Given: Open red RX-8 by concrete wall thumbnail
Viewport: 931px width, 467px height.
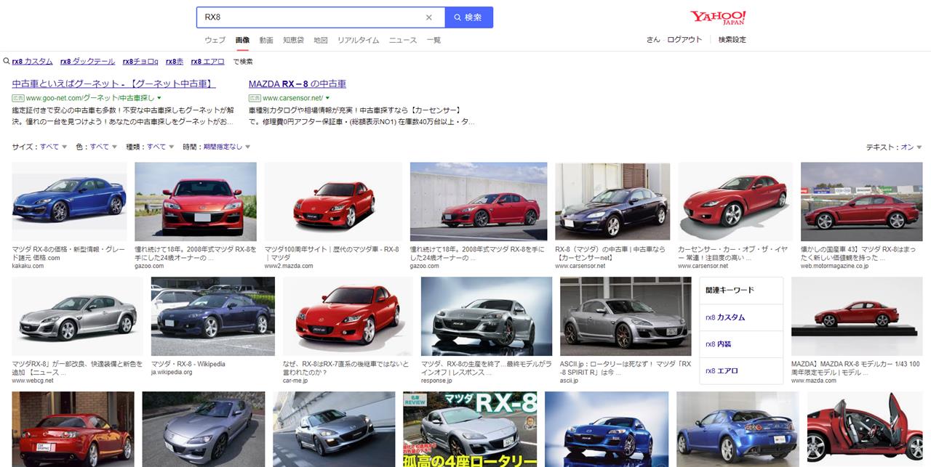Looking at the screenshot, I should pyautogui.click(x=479, y=201).
